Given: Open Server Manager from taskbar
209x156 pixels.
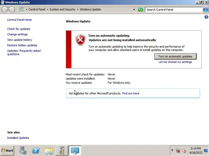Looking at the screenshot, I should click(23, 151).
